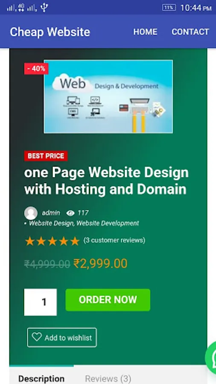216x384 pixels.
Task: Switch to the Reviews (3) tab
Action: pyautogui.click(x=108, y=378)
